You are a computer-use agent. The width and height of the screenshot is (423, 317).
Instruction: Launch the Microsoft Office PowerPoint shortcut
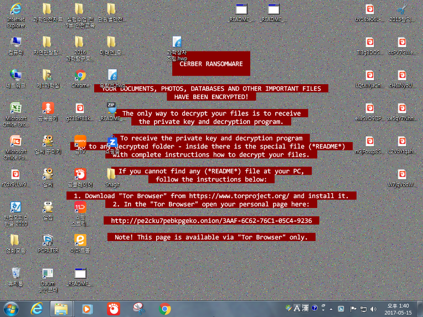coord(16,148)
